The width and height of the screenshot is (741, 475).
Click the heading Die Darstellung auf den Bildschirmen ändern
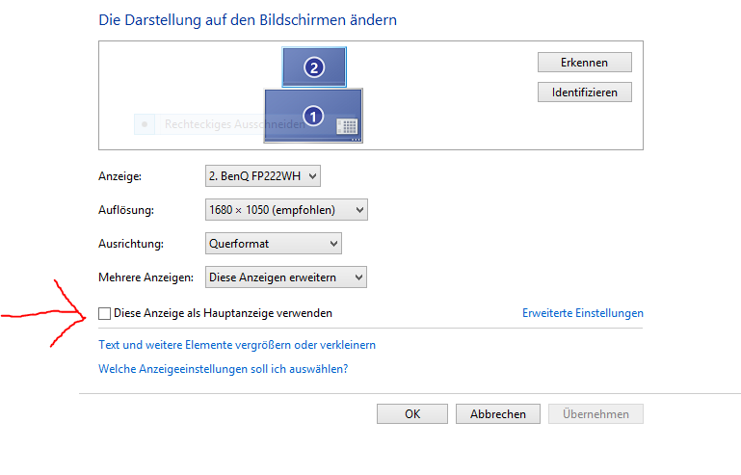coord(248,20)
